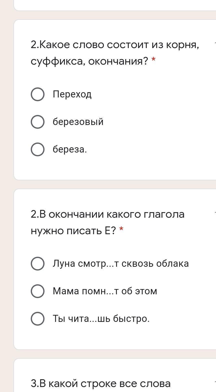216x392 pixels.
Task: Click question title В окончании какого глагола
Action: [108, 222]
